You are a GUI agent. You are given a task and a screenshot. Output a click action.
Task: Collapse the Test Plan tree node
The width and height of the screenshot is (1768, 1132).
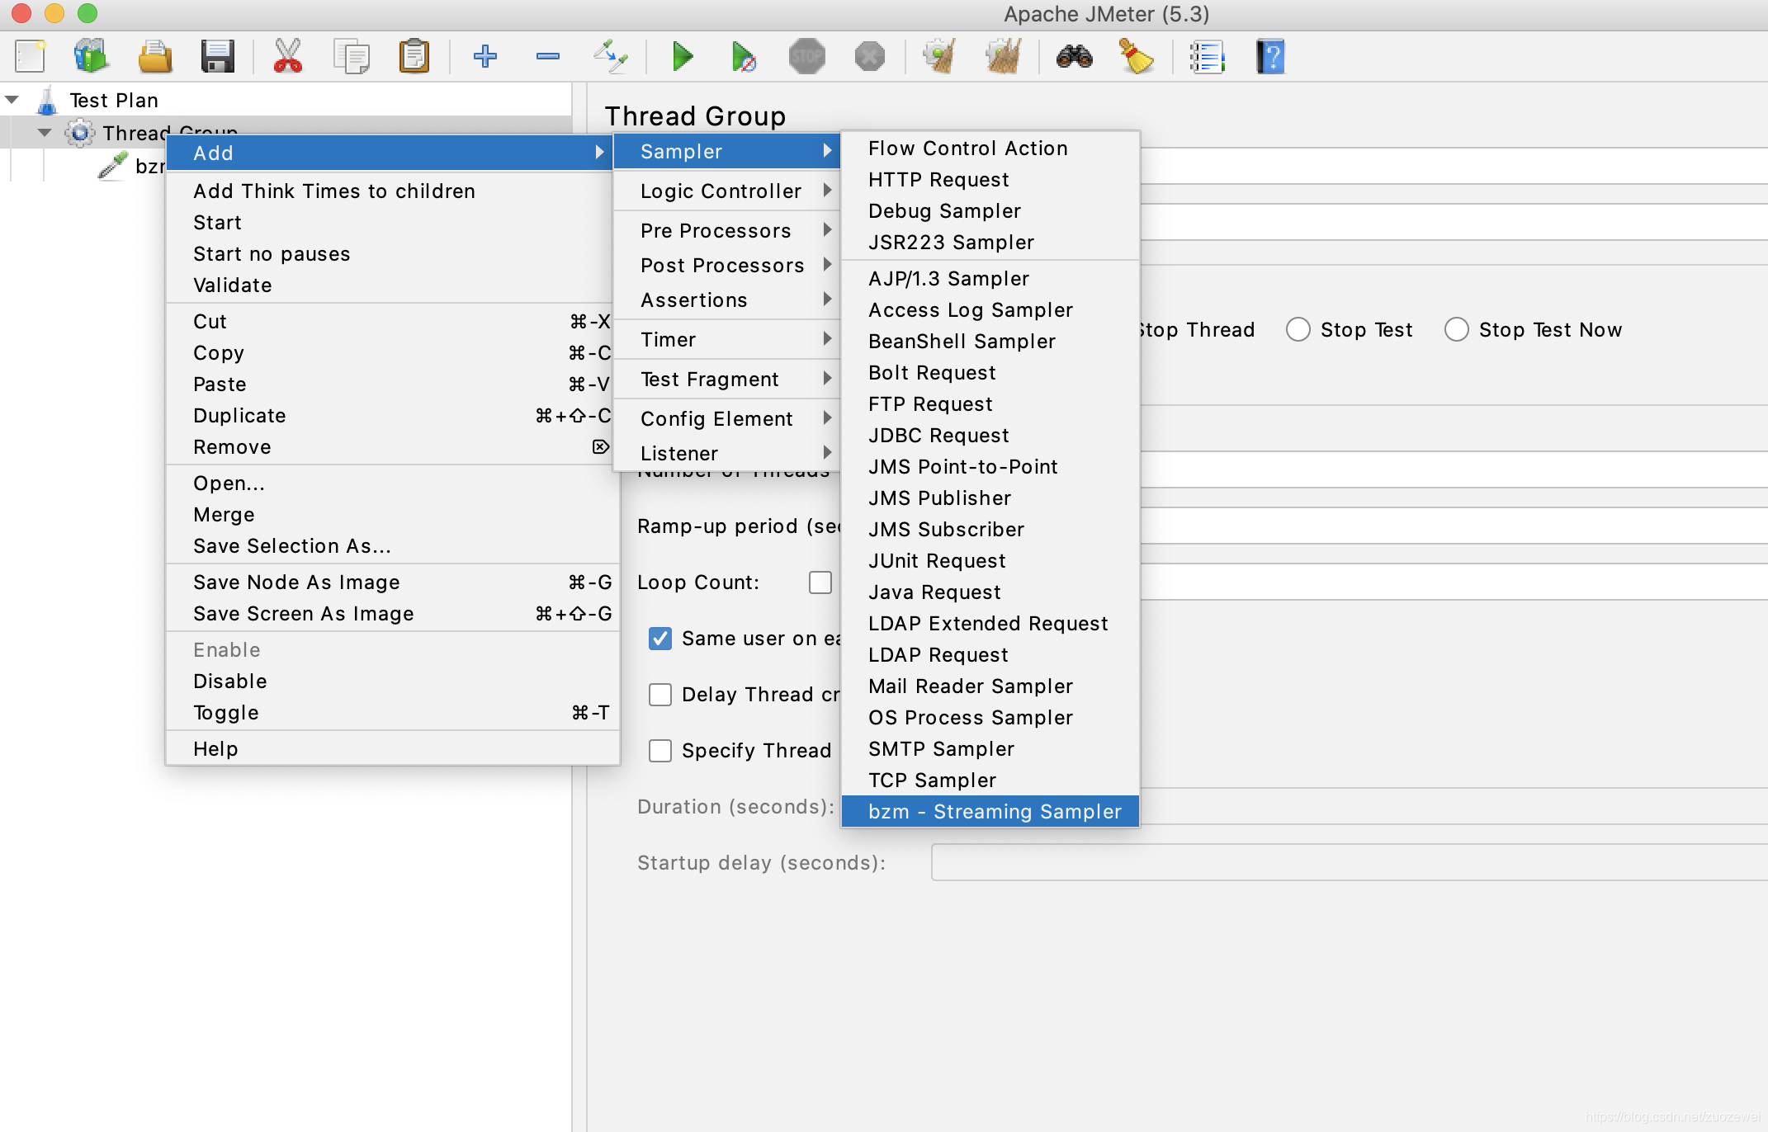pos(12,100)
